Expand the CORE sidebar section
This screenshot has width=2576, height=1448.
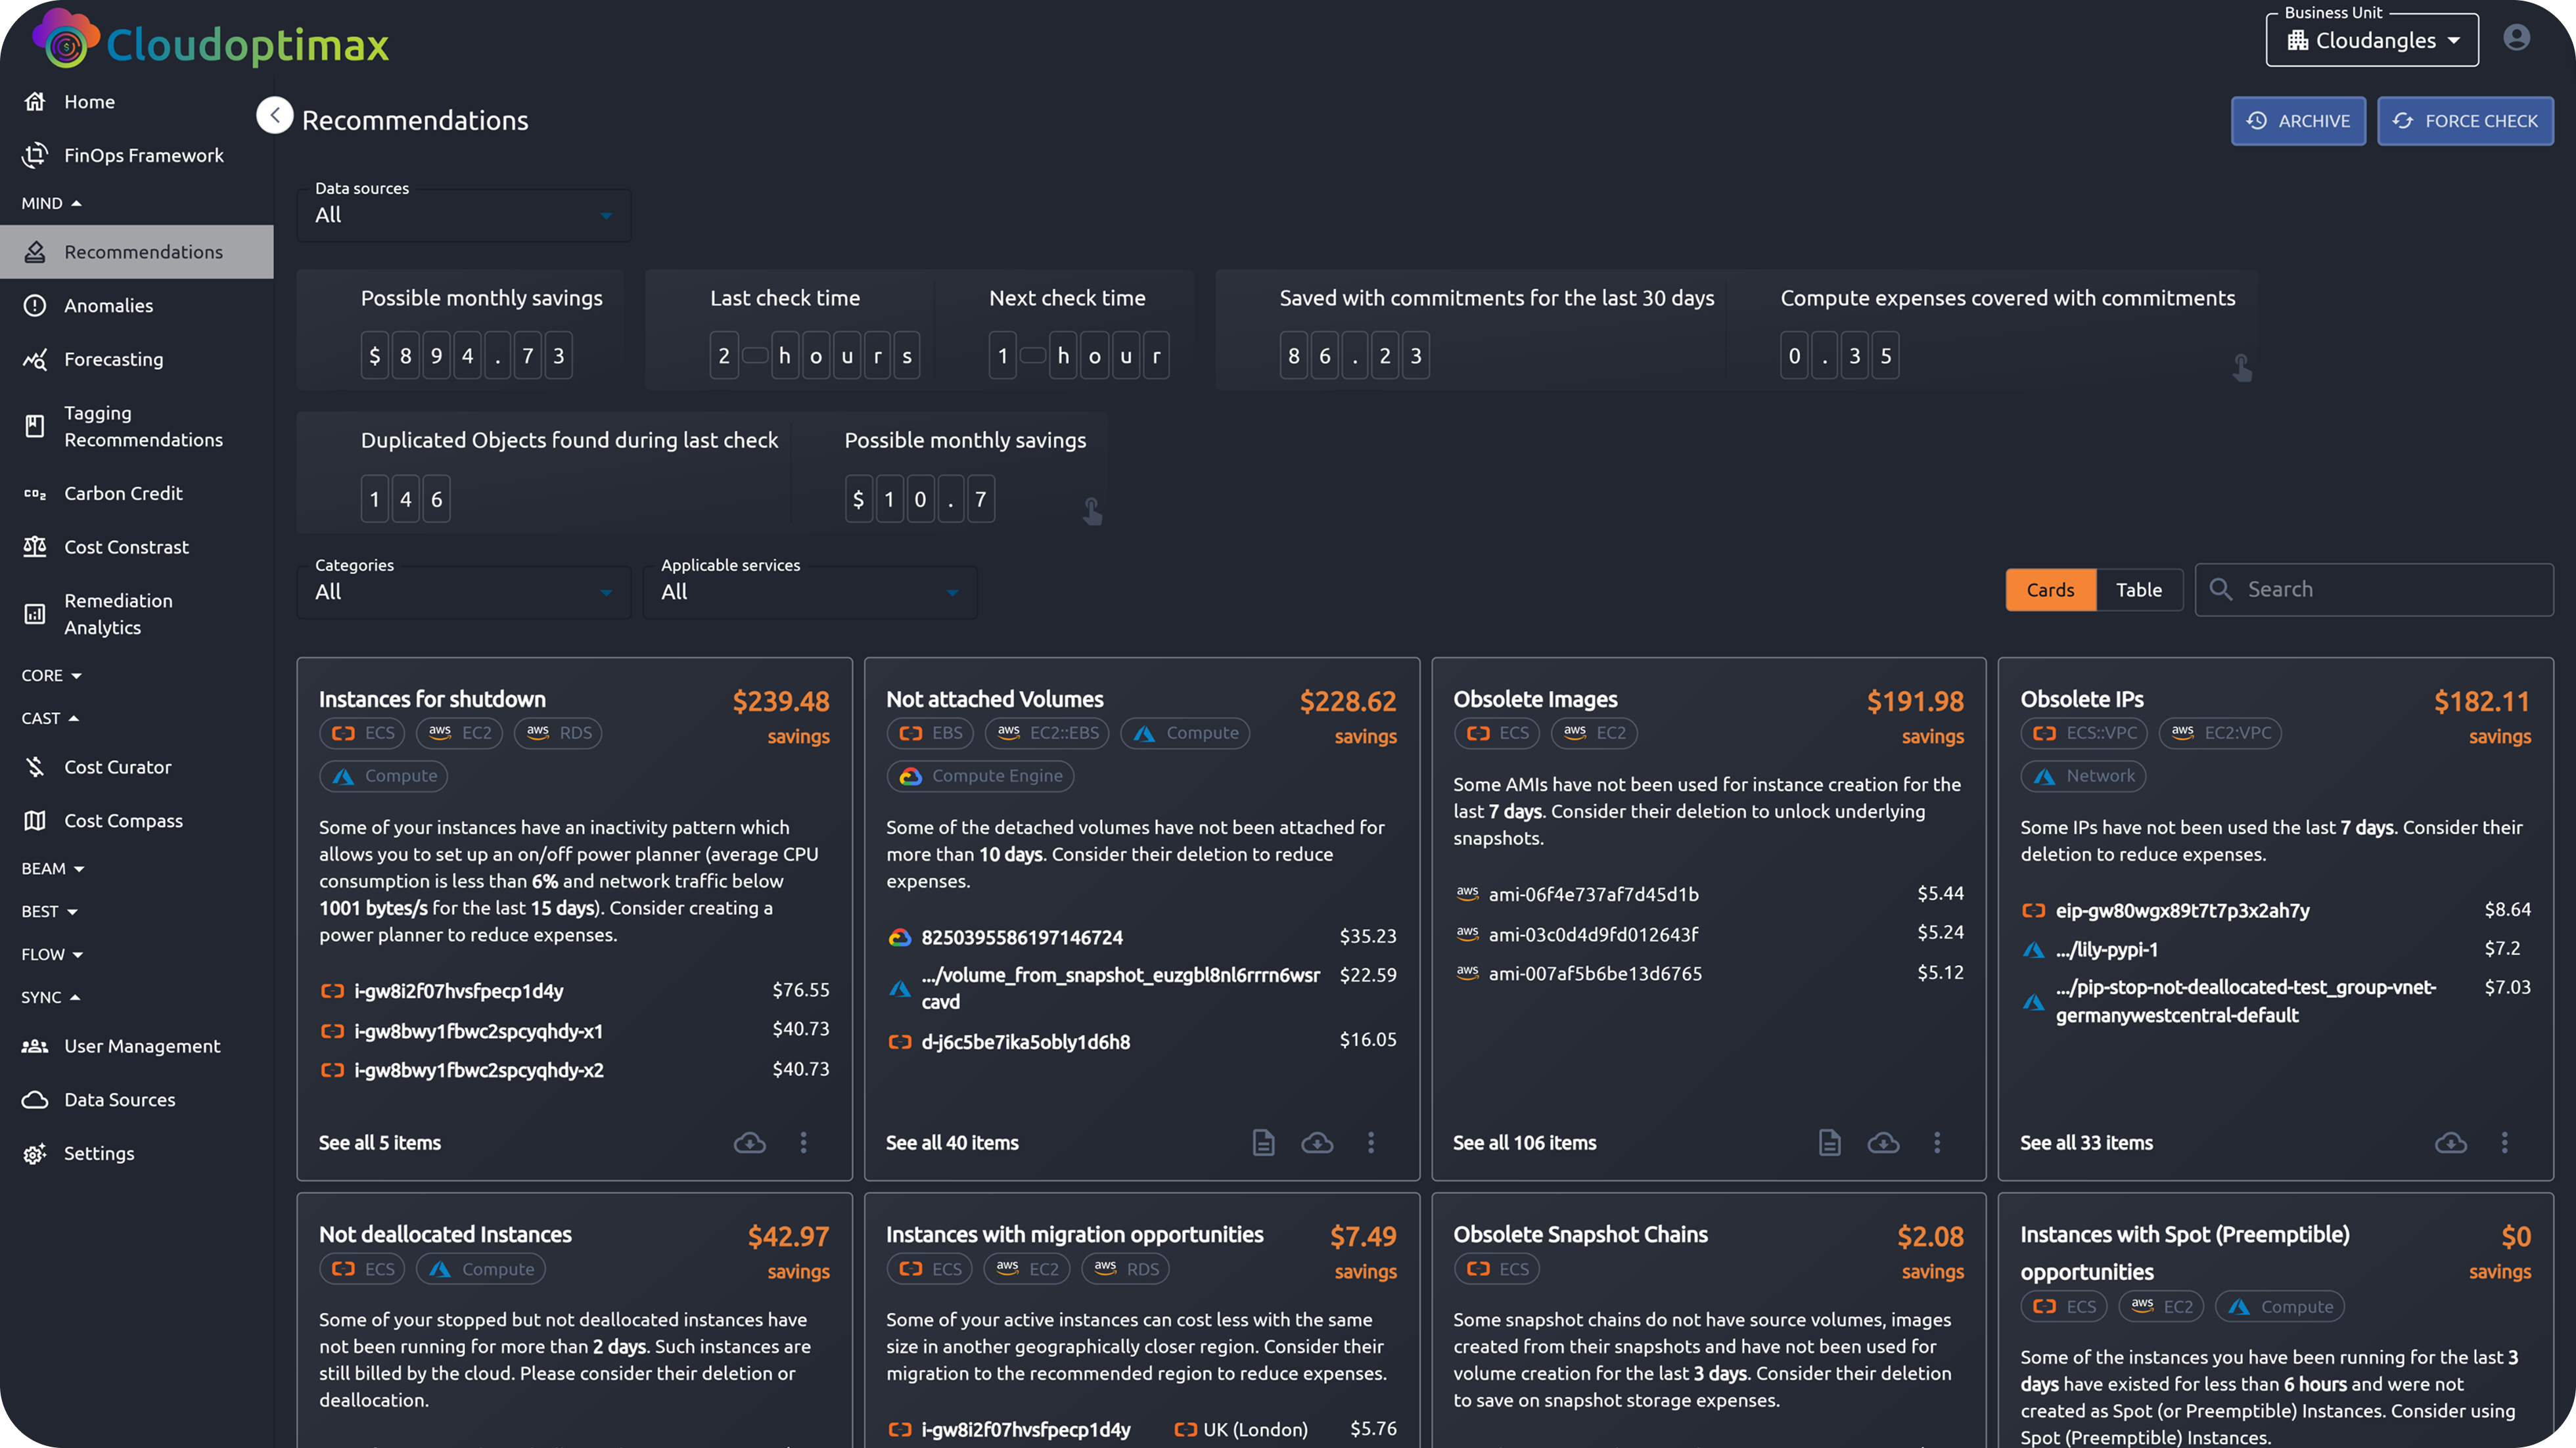51,676
